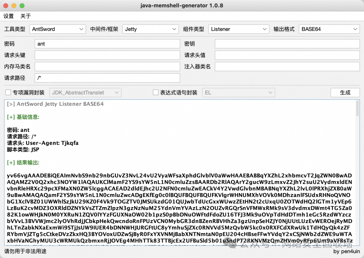Viewport: 364px width, 258px height.
Task: Minimize the window with yellow button
Action: click(x=14, y=6)
